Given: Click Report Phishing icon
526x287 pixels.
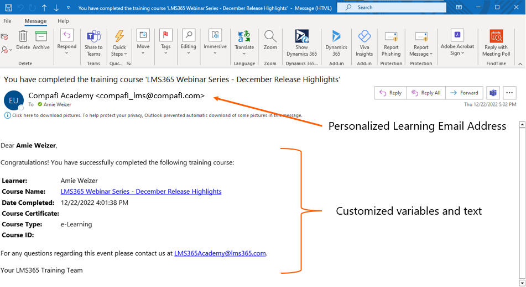Looking at the screenshot, I should point(391,37).
